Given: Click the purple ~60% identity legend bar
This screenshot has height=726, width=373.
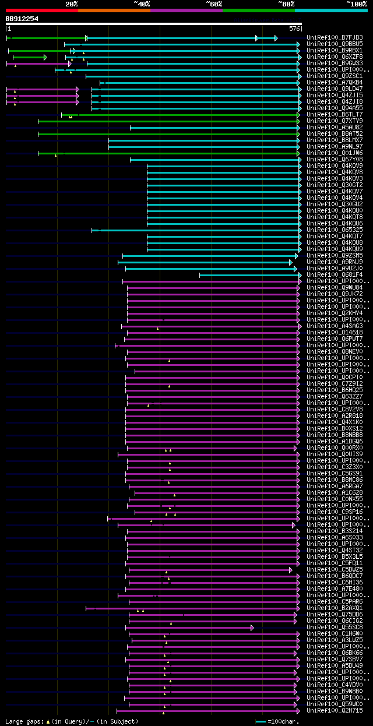Looking at the screenshot, I should [x=186, y=10].
